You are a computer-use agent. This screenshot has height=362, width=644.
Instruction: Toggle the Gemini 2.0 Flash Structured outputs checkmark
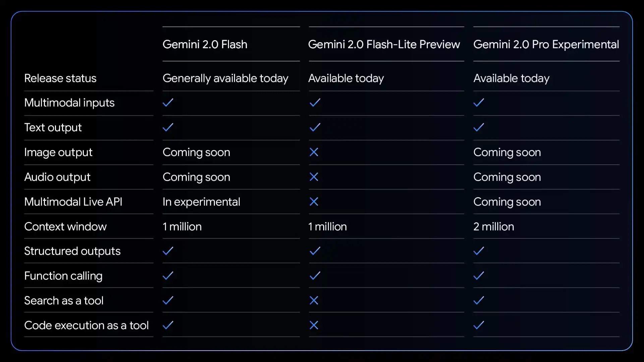pyautogui.click(x=168, y=250)
